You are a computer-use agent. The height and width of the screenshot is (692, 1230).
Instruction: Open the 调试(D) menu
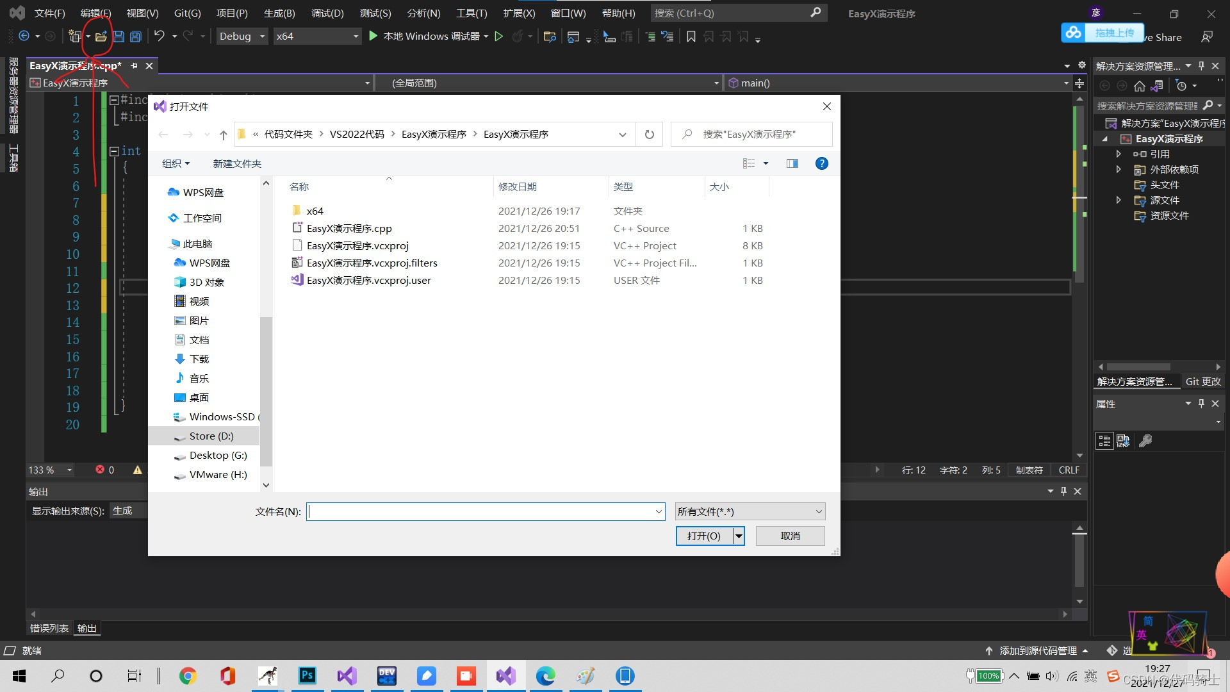(327, 13)
